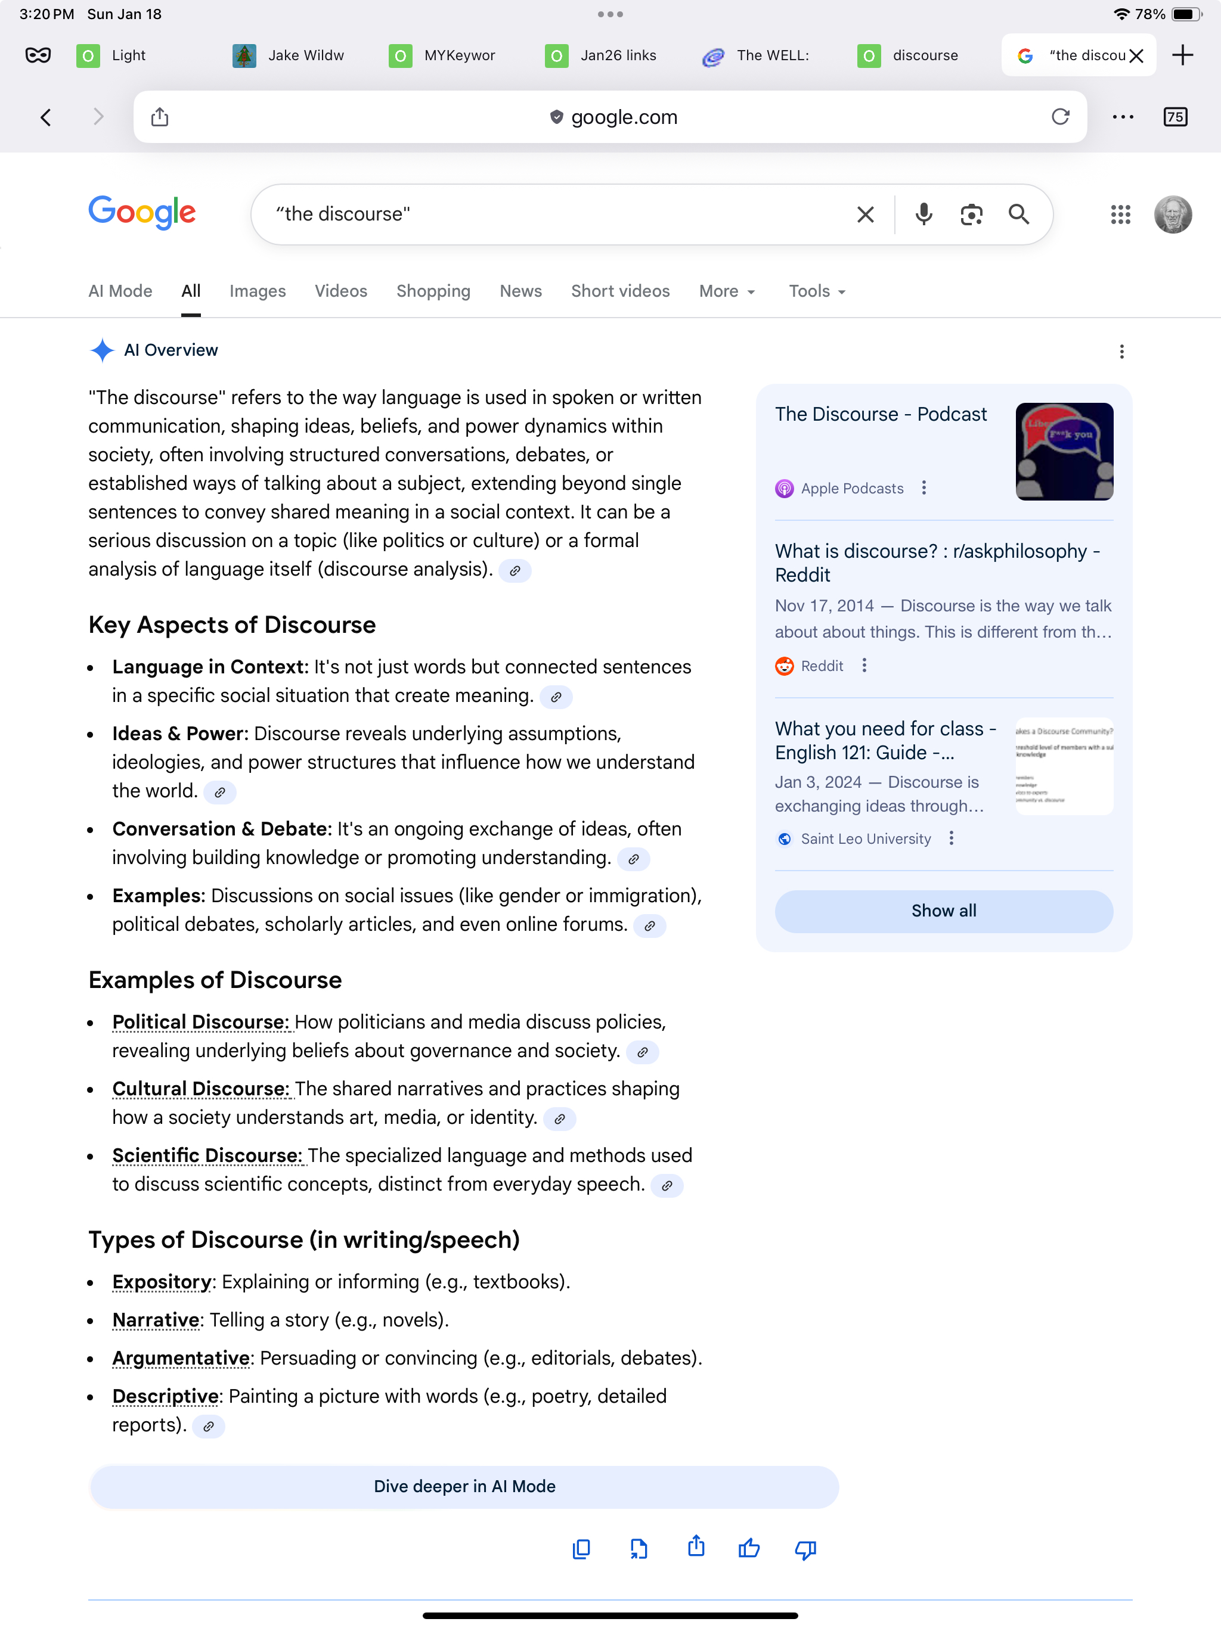
Task: Copy the AI Overview text
Action: [581, 1549]
